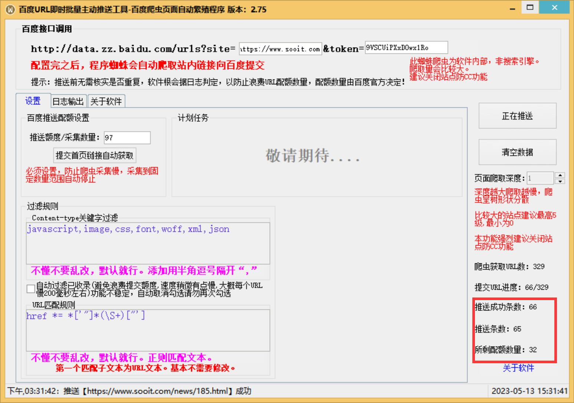Click the 提交首页链接自动获取 button
The height and width of the screenshot is (403, 574).
95,155
